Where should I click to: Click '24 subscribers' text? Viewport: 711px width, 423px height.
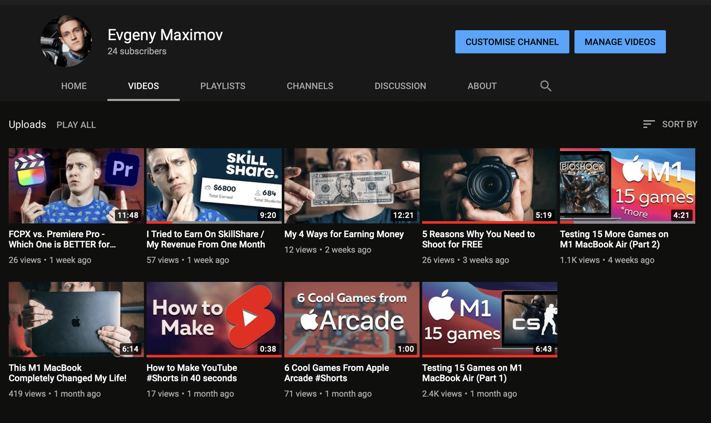[x=137, y=51]
